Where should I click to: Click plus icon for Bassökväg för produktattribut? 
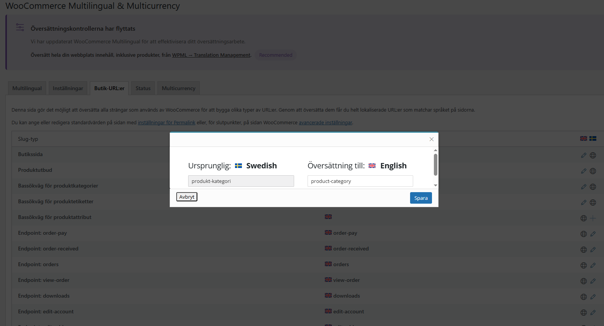pos(593,218)
